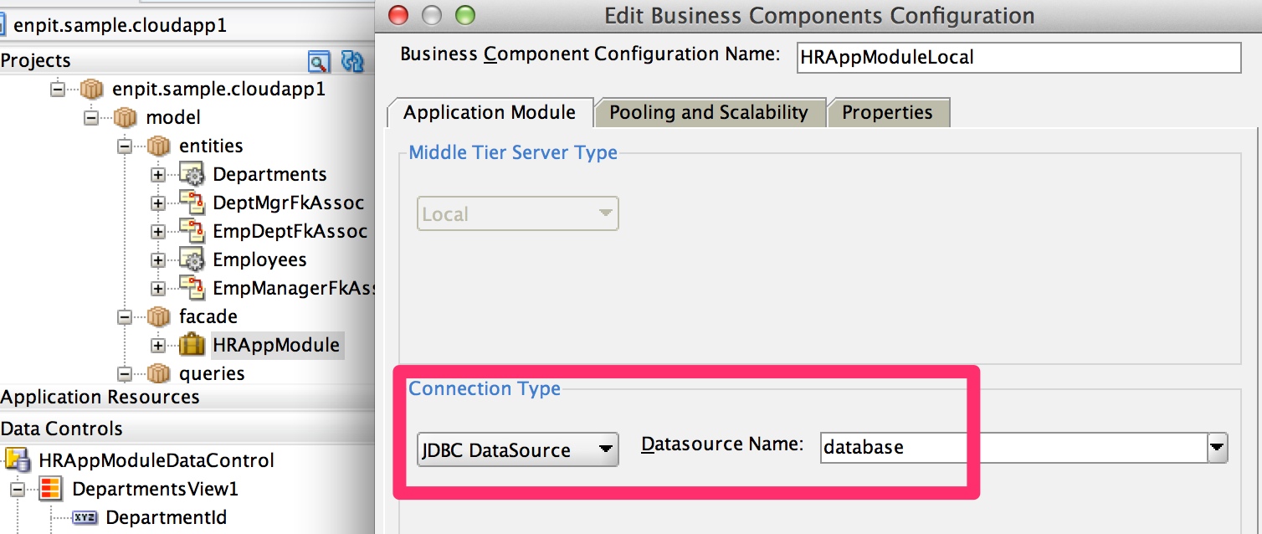Click the enpit.sample.cloudapp1 application selector

coord(186,25)
